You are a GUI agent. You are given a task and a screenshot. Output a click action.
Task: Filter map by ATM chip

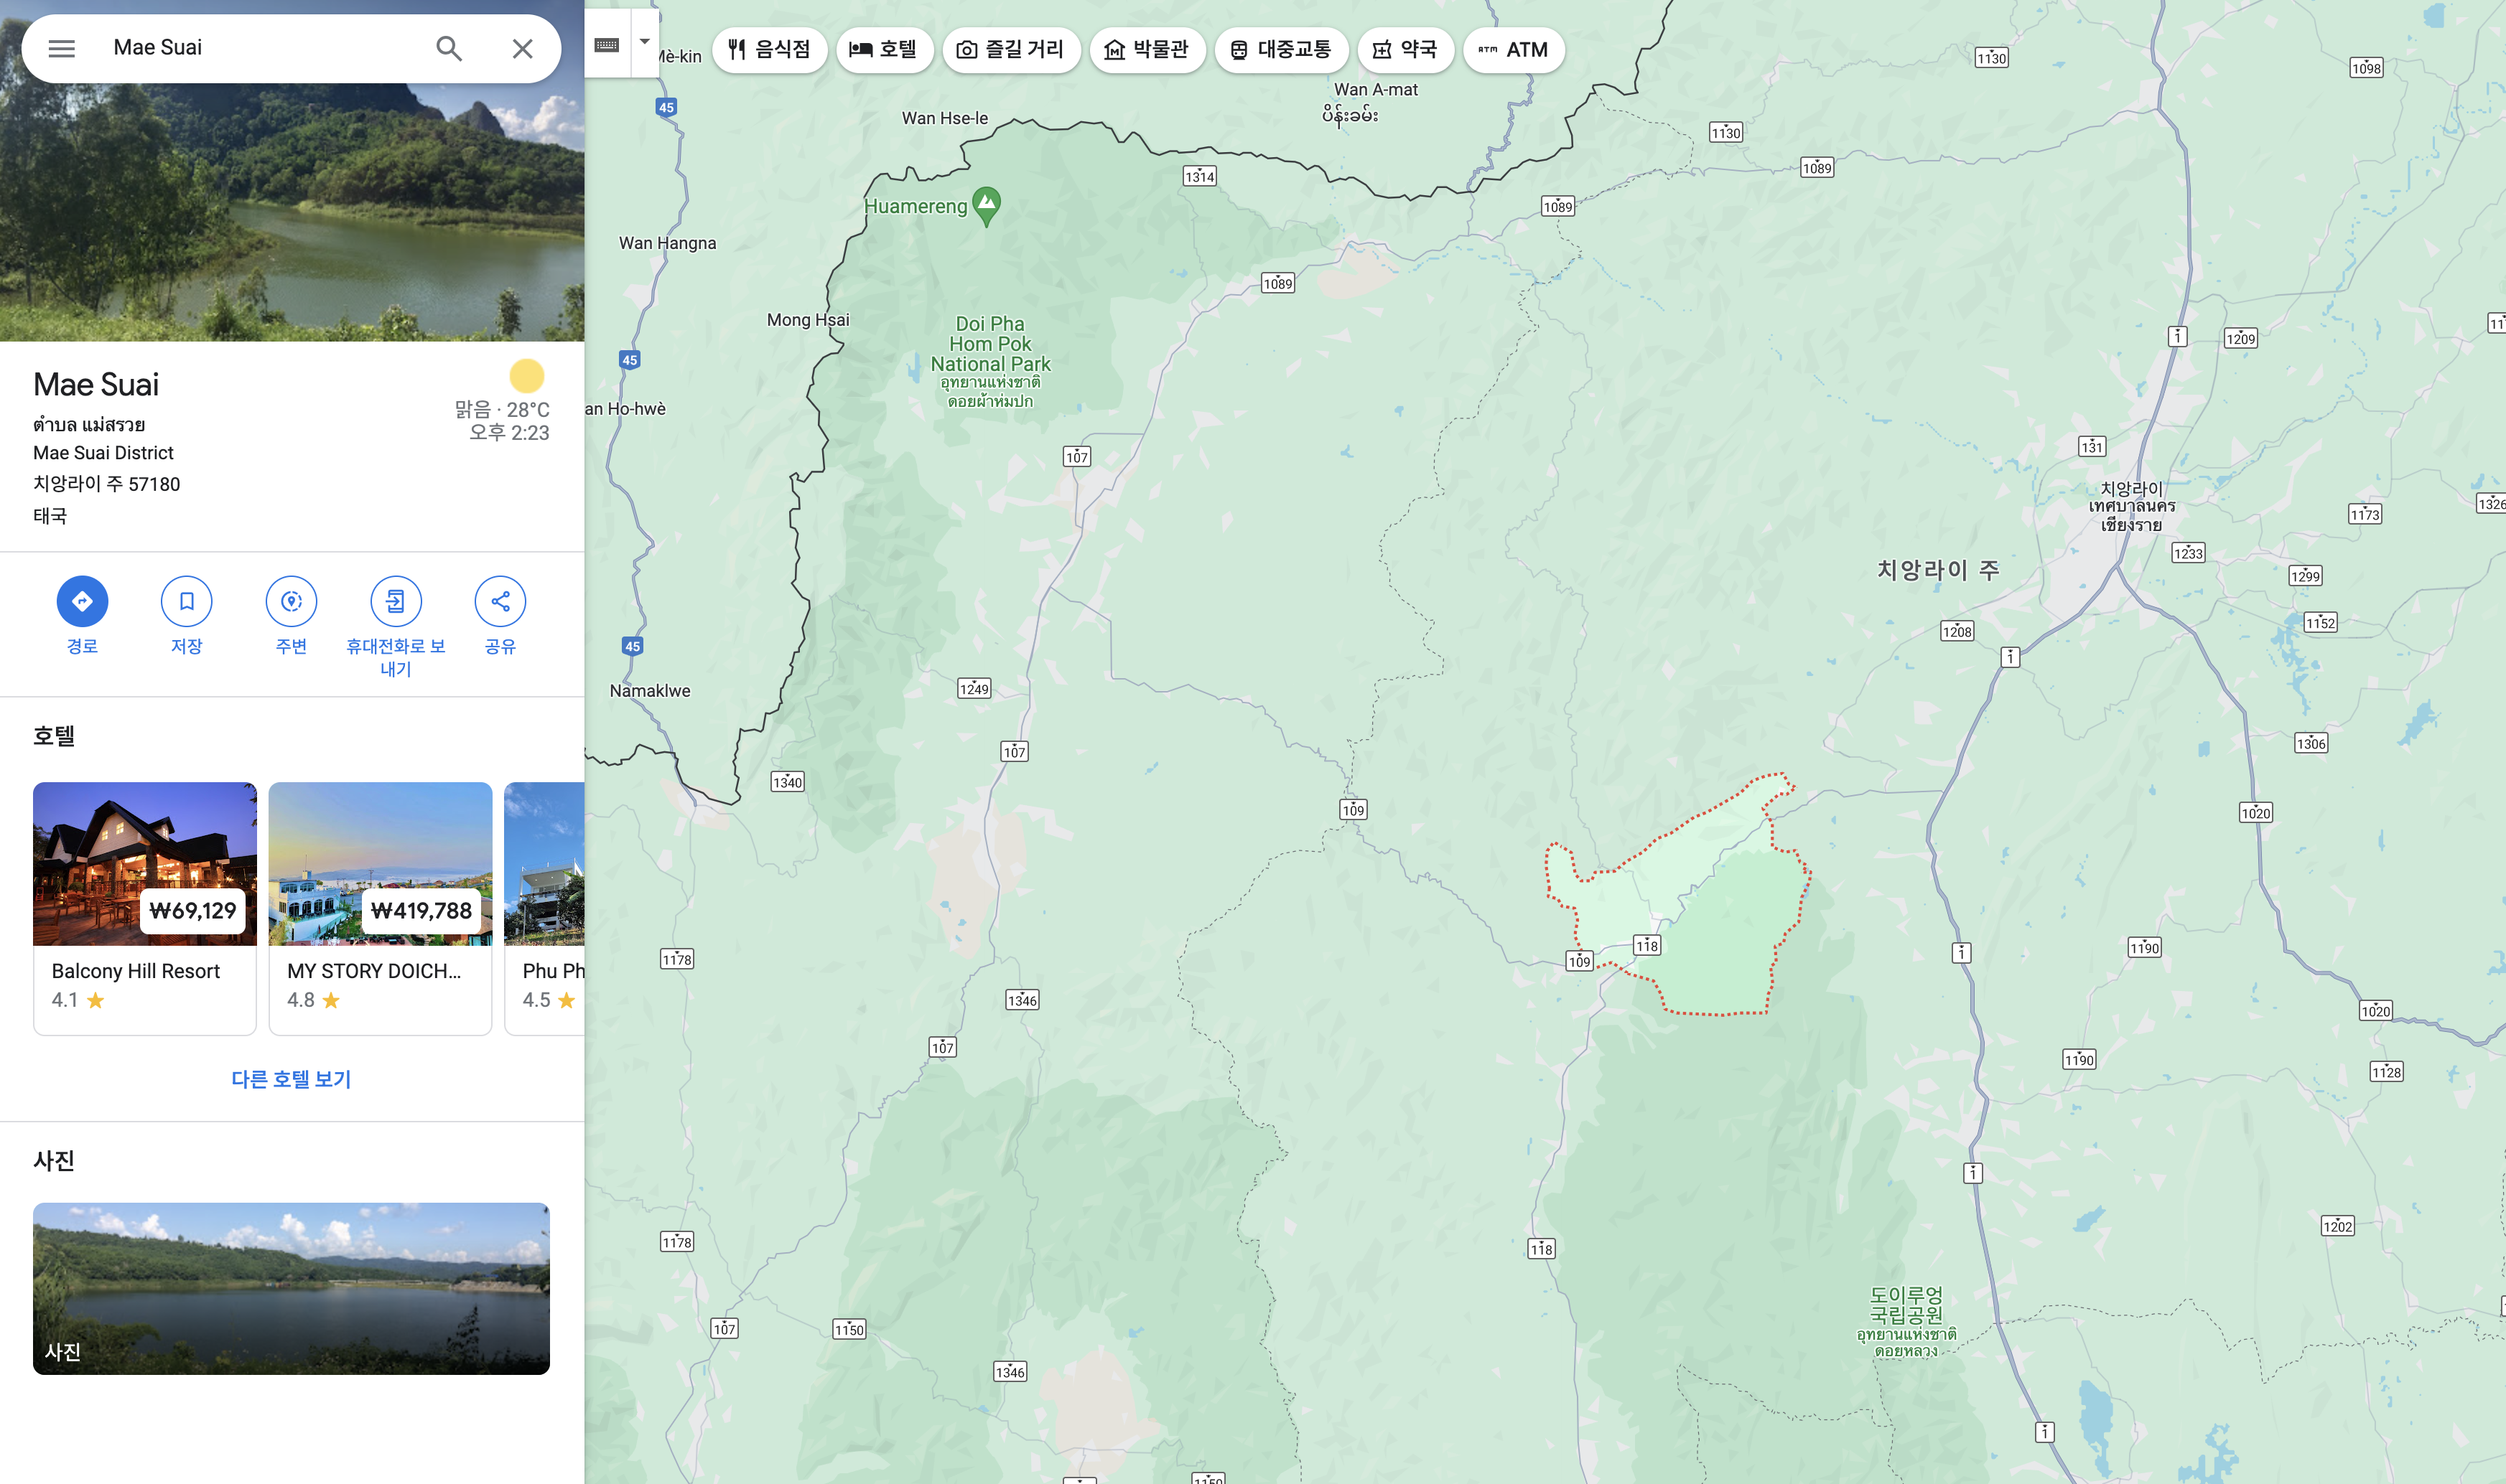click(x=1513, y=49)
